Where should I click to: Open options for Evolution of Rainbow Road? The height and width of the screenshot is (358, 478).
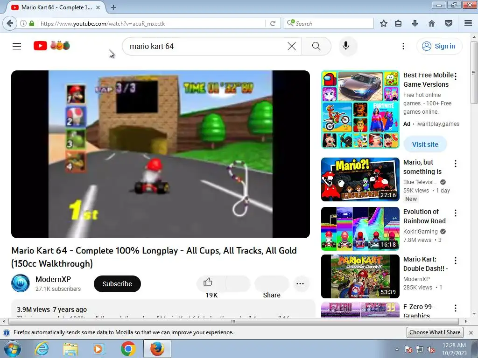[456, 213]
